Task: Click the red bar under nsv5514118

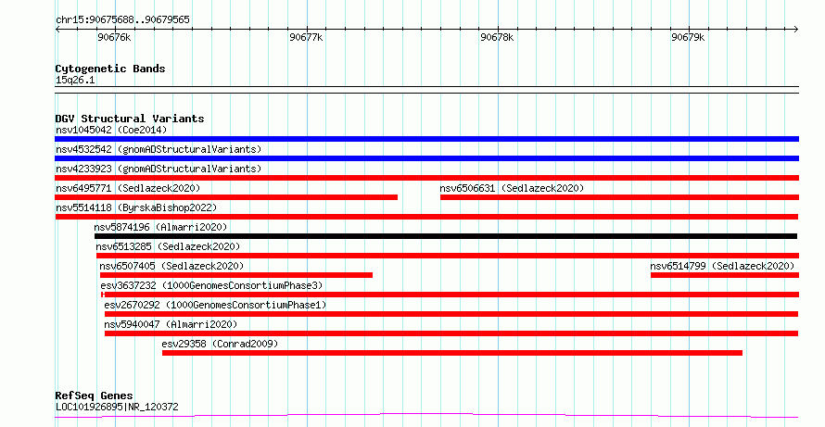Action: 426,217
